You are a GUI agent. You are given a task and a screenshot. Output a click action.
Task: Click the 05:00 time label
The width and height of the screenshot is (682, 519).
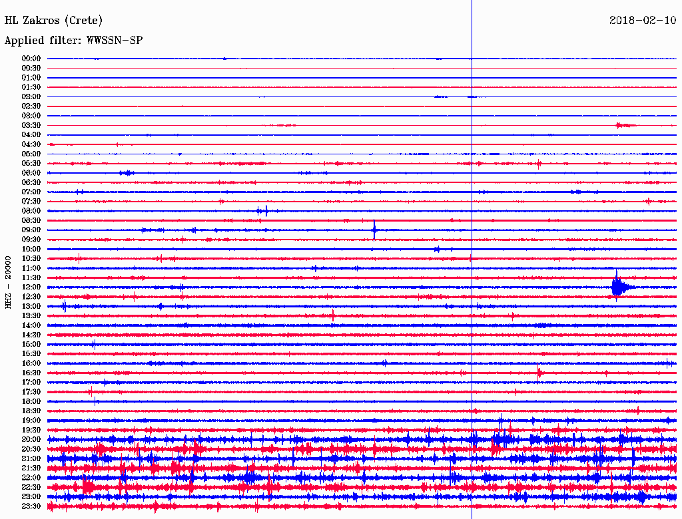(x=31, y=154)
